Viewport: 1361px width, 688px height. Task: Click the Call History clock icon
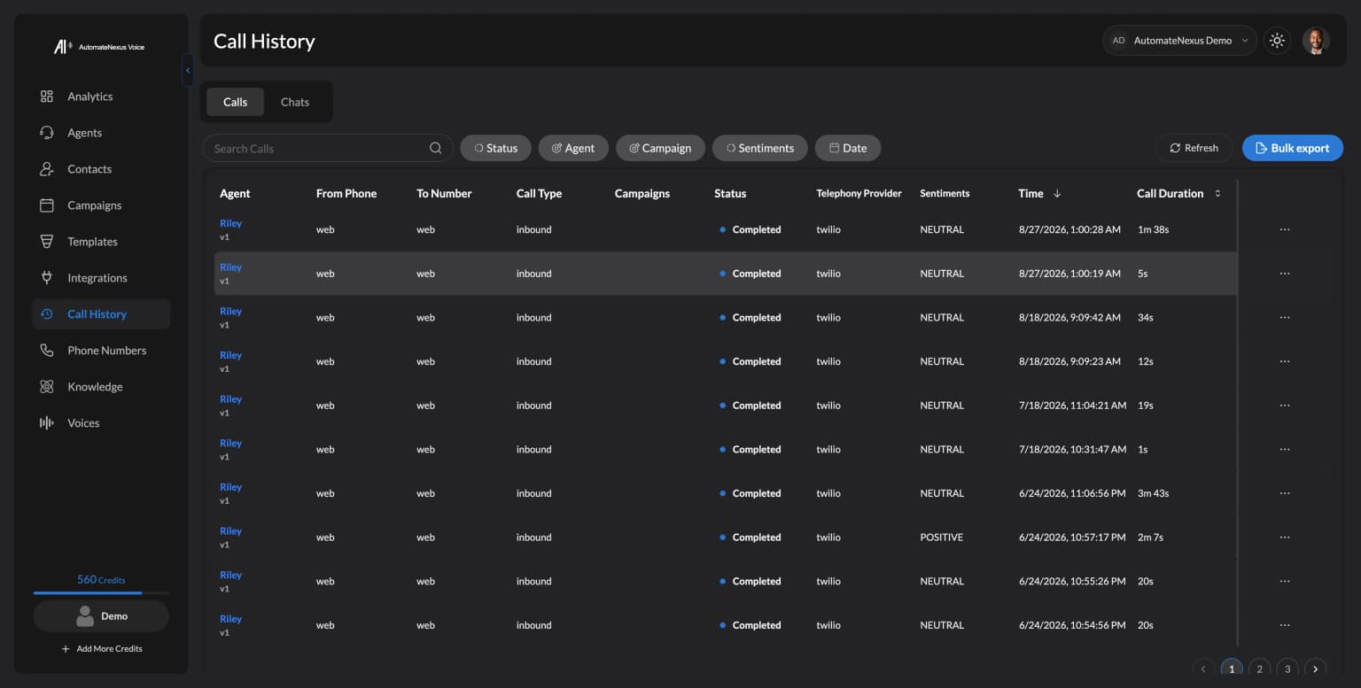47,314
